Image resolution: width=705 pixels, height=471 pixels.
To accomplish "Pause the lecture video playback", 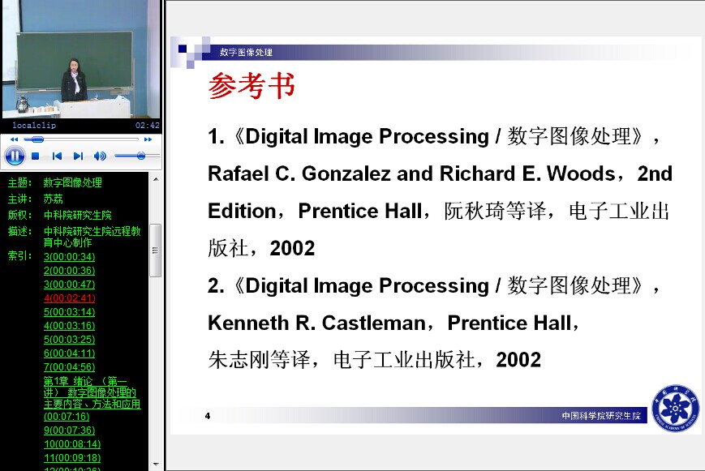I will pyautogui.click(x=15, y=156).
